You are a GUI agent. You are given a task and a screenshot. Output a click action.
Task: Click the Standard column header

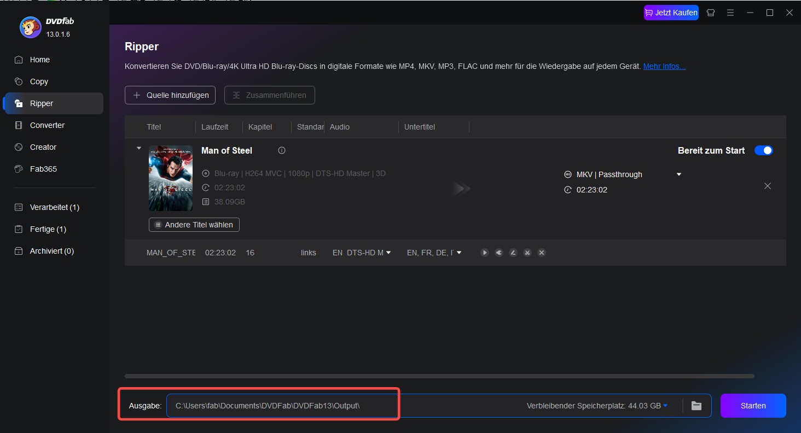tap(310, 127)
